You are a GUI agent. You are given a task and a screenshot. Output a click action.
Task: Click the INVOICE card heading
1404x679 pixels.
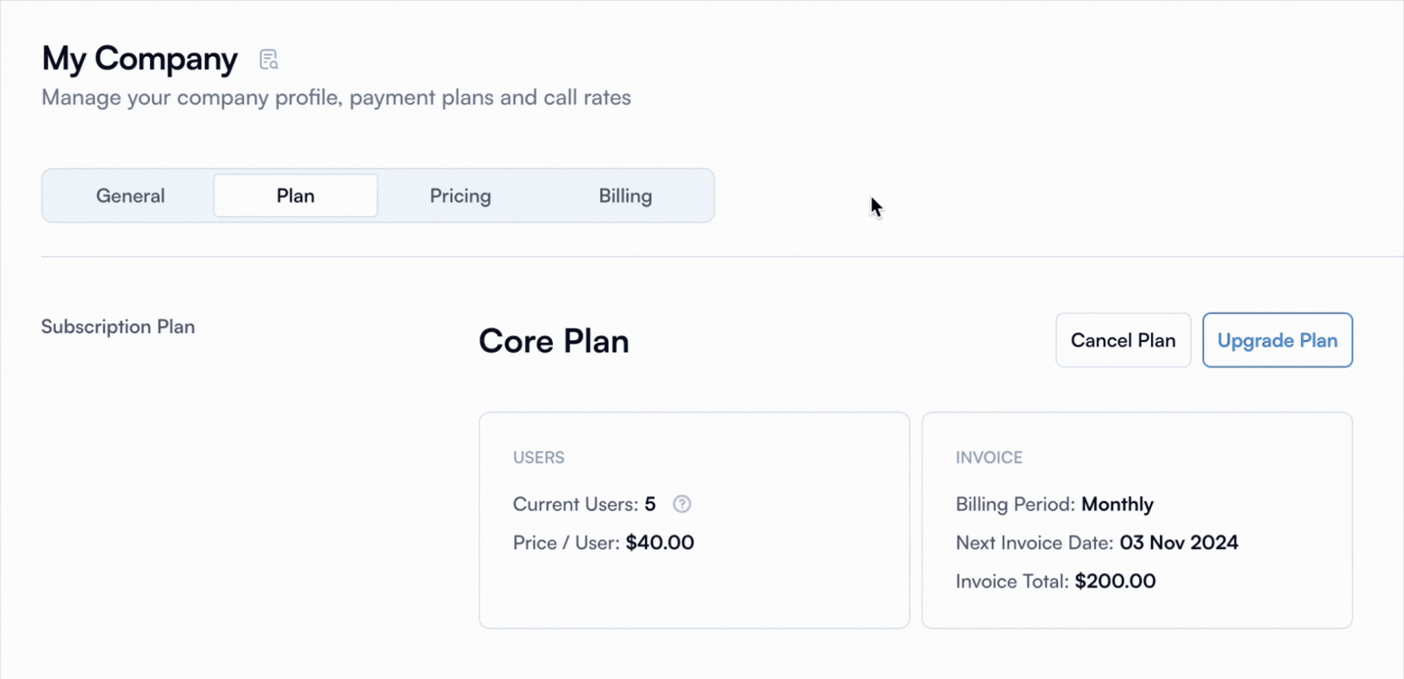pyautogui.click(x=989, y=458)
